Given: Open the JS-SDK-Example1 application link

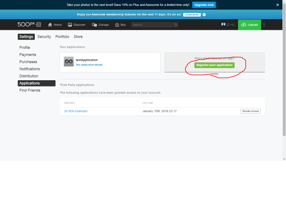Looking at the screenshot, I should point(76,111).
